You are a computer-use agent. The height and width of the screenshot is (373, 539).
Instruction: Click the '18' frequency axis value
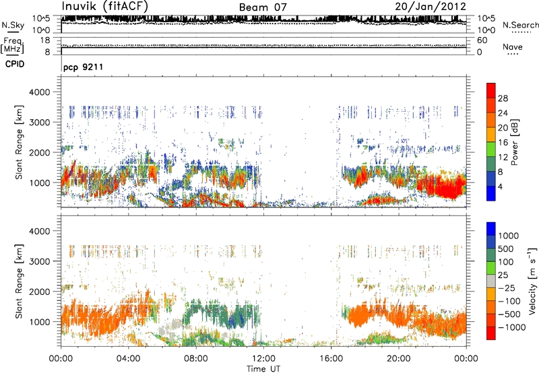point(45,40)
